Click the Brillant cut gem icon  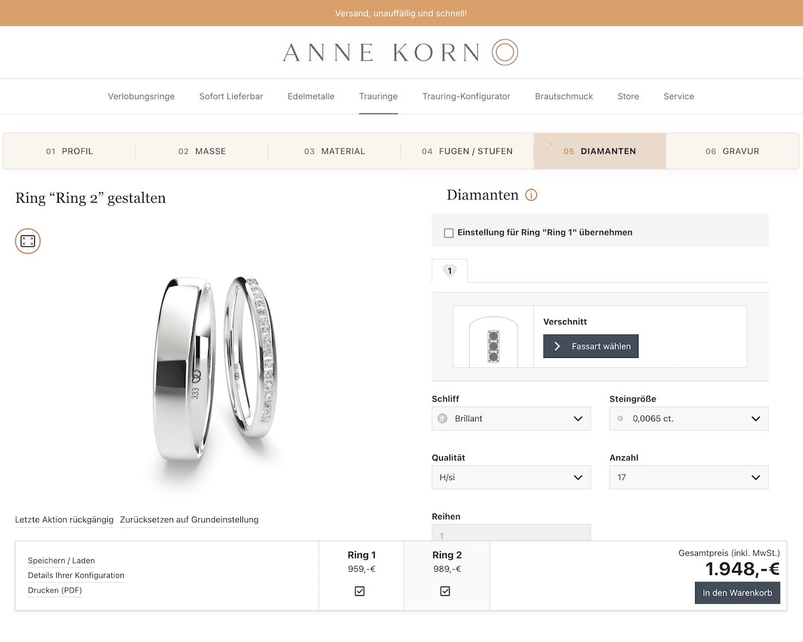pos(442,419)
